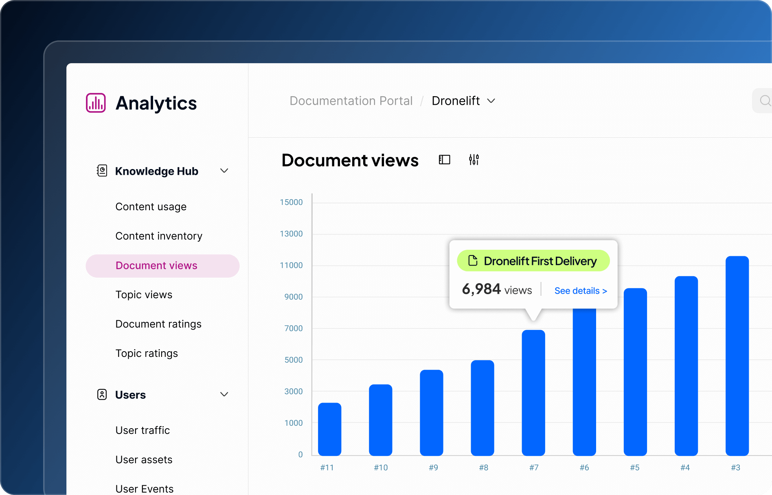Screen dimensions: 772x495
Task: Select Content inventory menu item
Action: point(158,236)
